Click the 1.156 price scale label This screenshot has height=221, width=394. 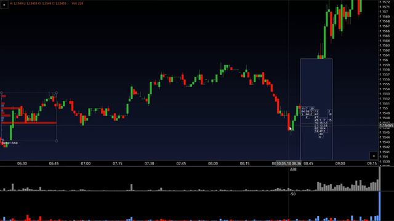(x=384, y=60)
